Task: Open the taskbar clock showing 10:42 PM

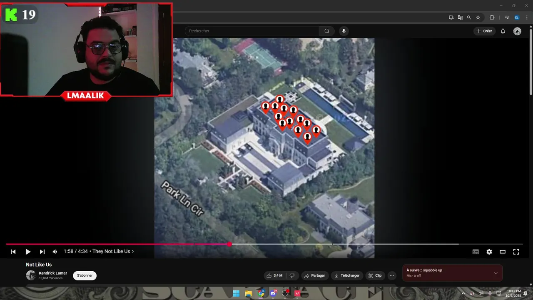Action: tap(513, 293)
